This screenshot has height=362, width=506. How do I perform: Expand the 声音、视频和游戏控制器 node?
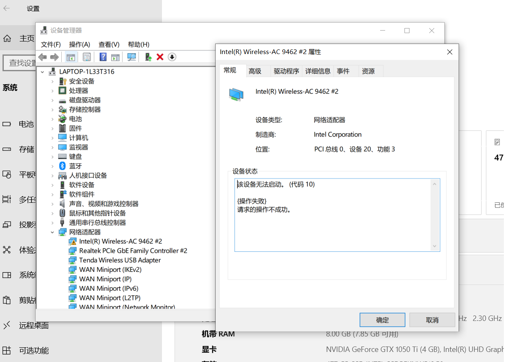tap(52, 204)
